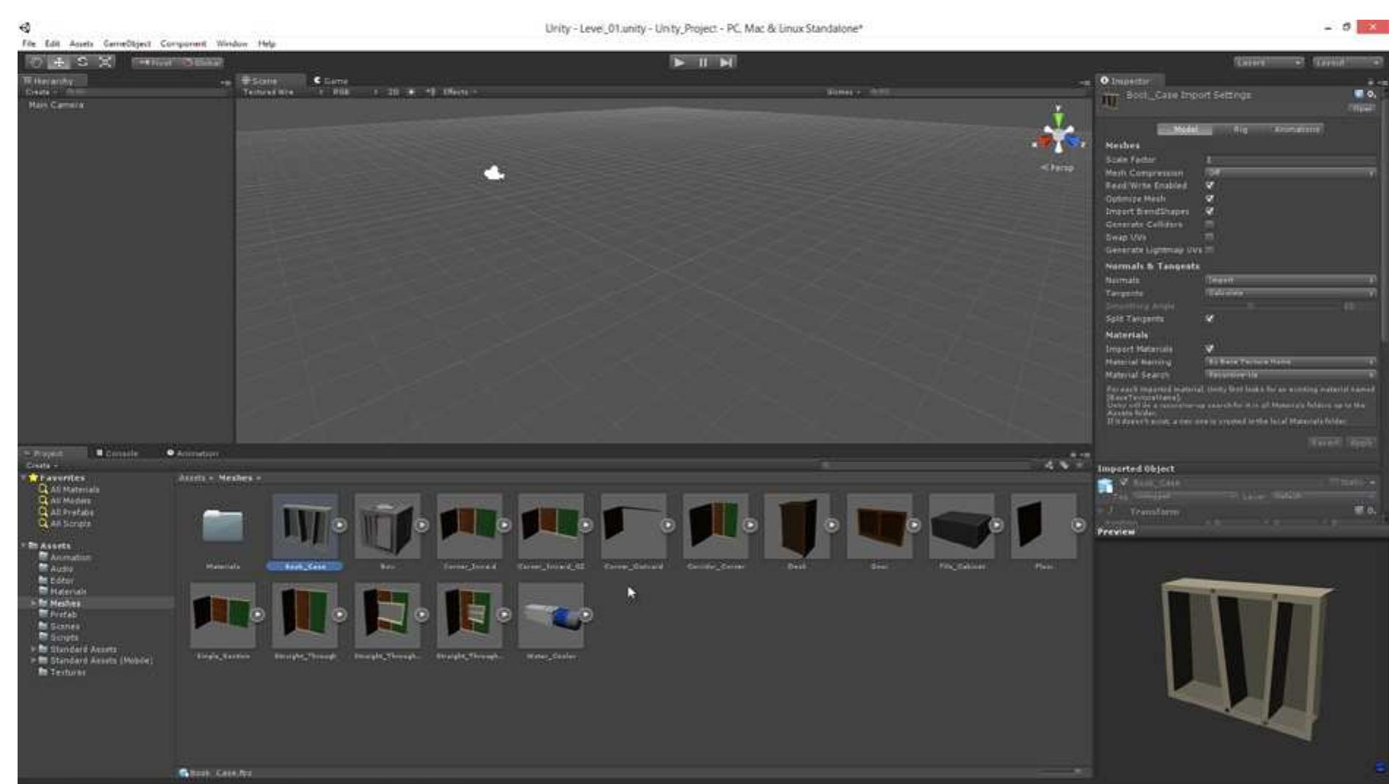Open the Layout dropdown

pyautogui.click(x=1347, y=62)
